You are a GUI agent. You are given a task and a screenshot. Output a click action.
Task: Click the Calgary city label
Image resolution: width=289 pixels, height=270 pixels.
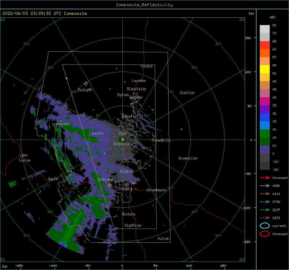tap(125, 189)
